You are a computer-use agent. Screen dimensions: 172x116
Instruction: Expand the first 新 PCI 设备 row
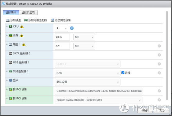click(x=7, y=90)
